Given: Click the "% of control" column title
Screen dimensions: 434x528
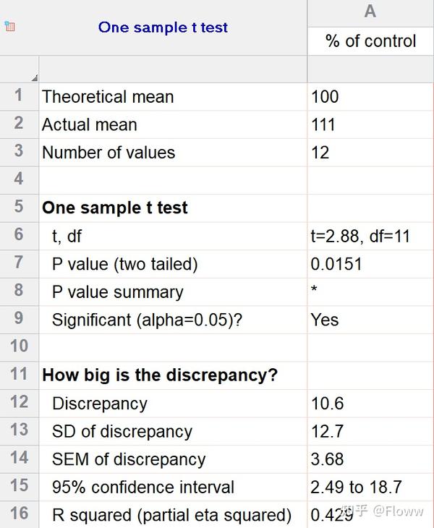Looking at the screenshot, I should coord(370,41).
